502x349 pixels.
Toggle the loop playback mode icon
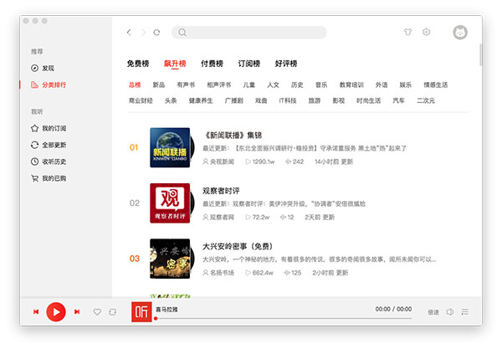(x=112, y=312)
